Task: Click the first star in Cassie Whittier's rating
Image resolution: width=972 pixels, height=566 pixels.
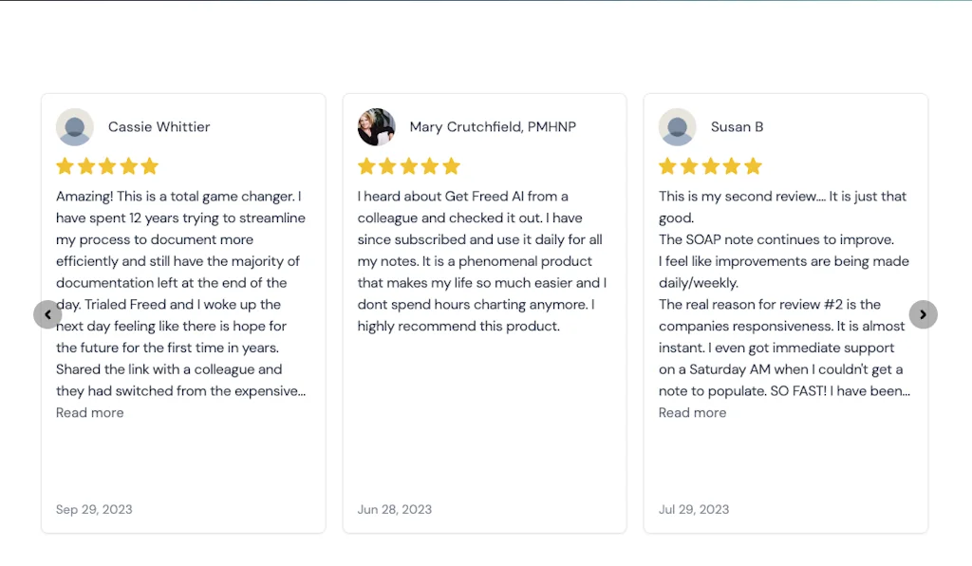Action: 65,166
